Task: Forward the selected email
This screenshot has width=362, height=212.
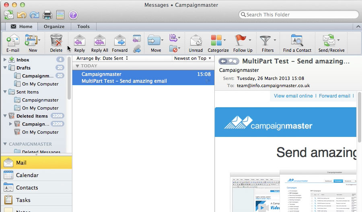Action: 119,43
